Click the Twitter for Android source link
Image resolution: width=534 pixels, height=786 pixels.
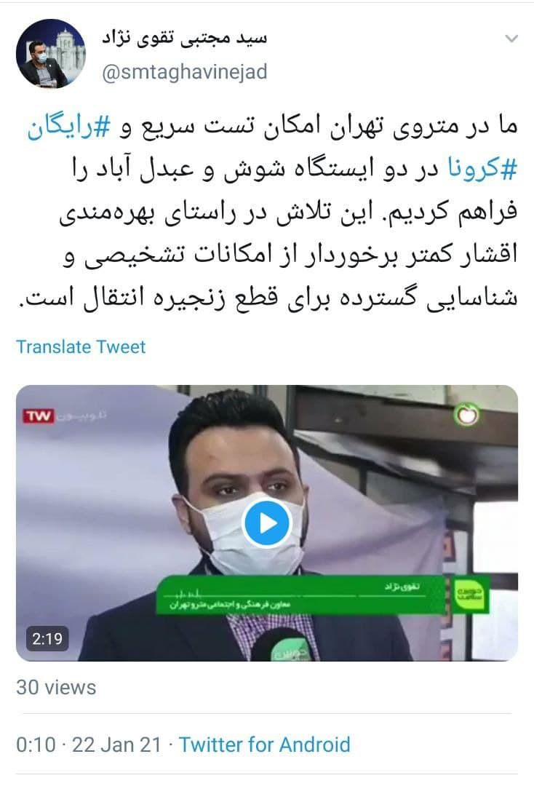click(265, 745)
